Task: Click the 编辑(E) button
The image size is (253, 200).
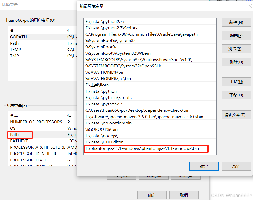Action: (x=236, y=36)
